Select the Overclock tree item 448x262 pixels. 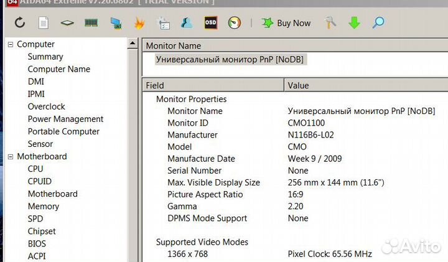(x=46, y=106)
